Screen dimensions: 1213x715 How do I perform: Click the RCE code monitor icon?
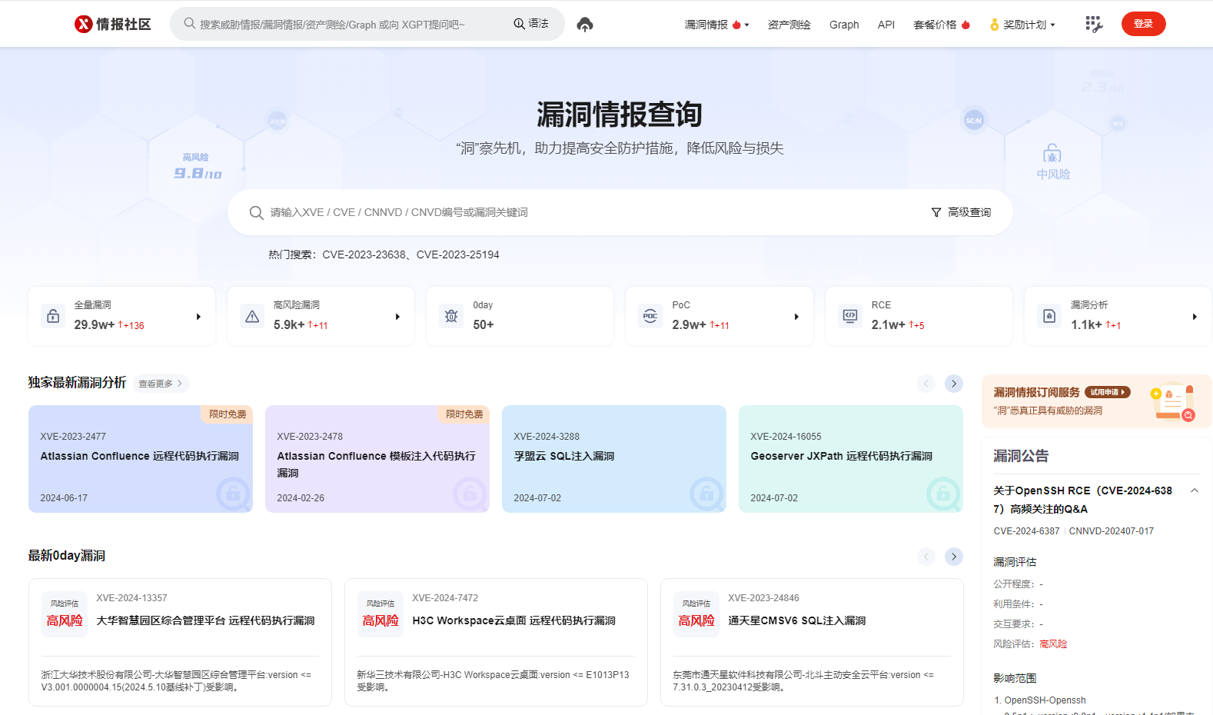click(850, 316)
